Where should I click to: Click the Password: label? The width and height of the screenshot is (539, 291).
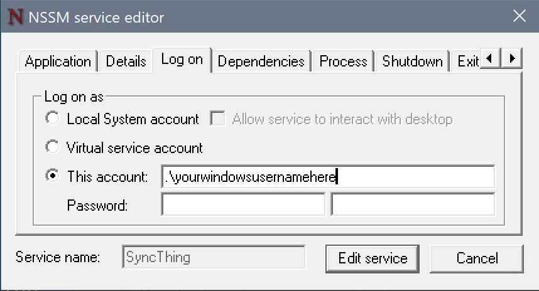(97, 206)
